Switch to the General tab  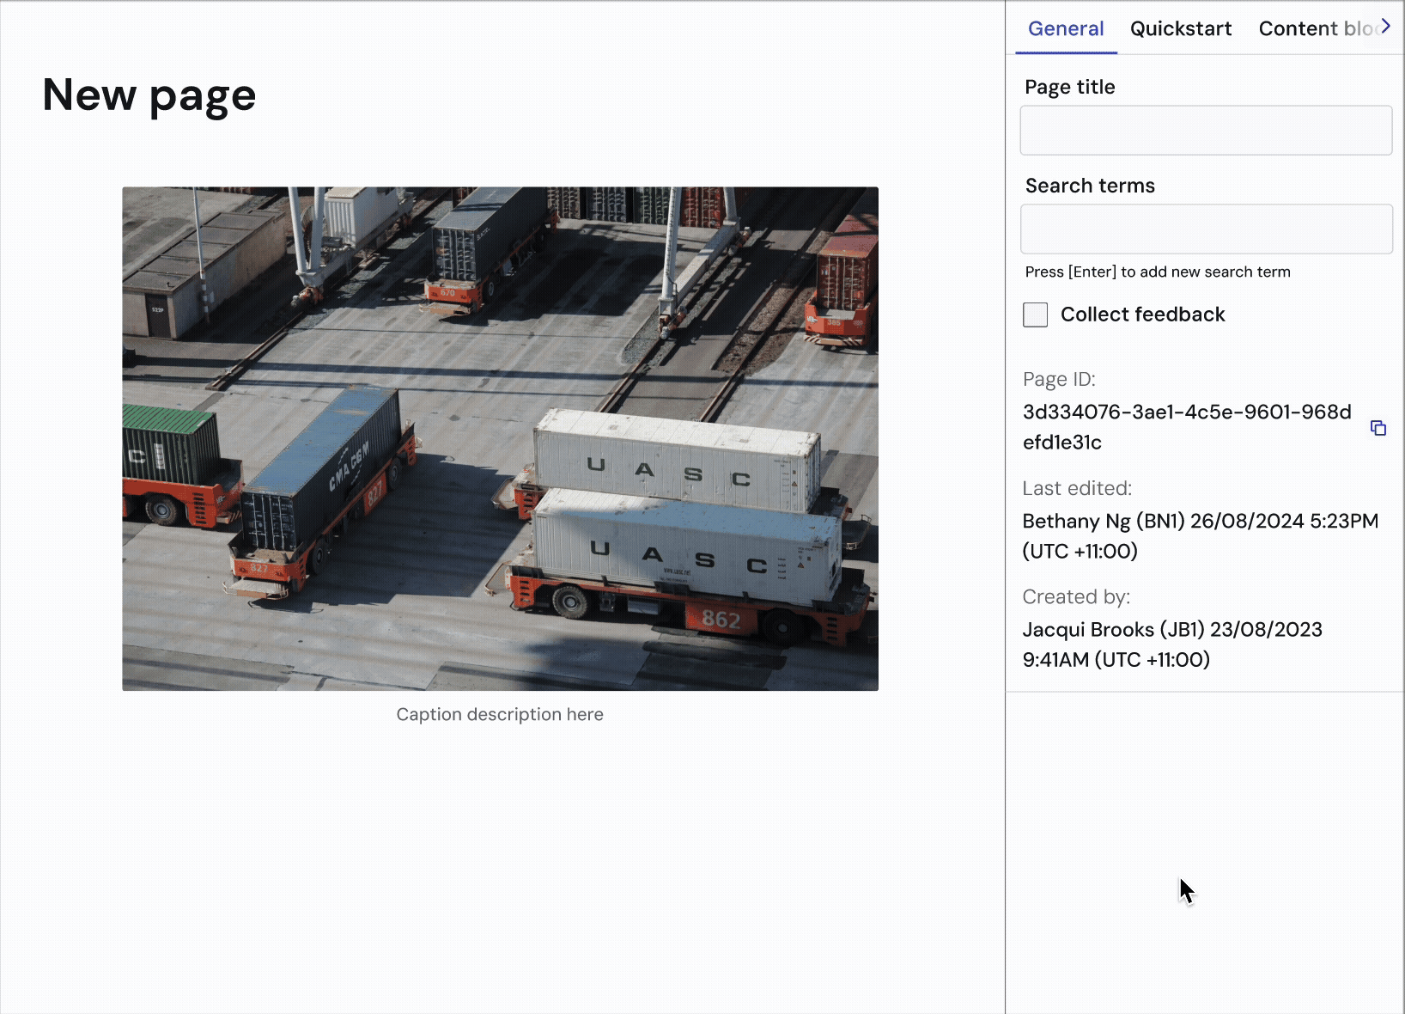pos(1066,28)
